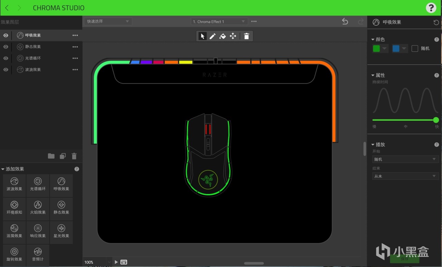This screenshot has width=442, height=267.
Task: Undo the last change
Action: [345, 21]
